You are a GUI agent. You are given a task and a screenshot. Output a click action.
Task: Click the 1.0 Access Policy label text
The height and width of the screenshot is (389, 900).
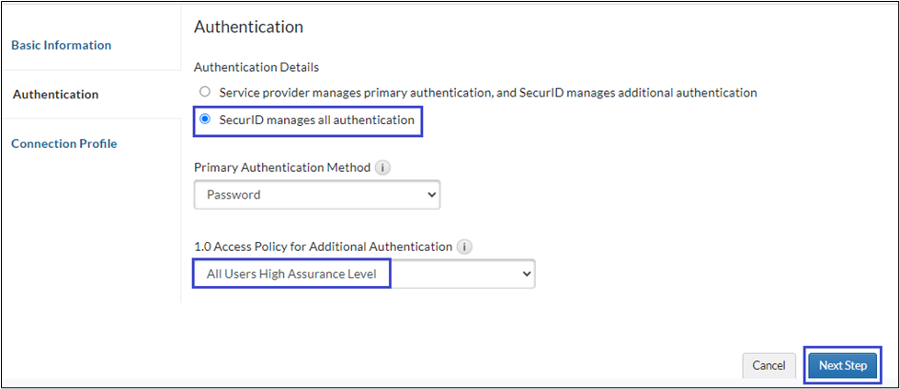323,246
